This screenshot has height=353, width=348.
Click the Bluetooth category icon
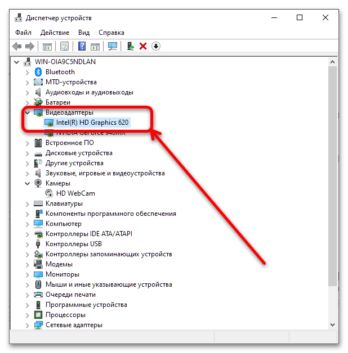[38, 72]
